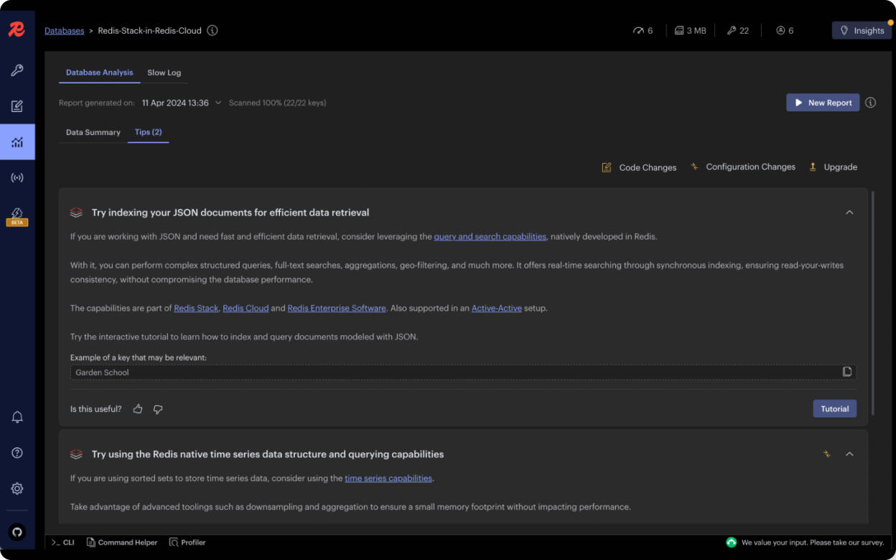The height and width of the screenshot is (560, 896).
Task: Click the survey icon in the status bar
Action: pyautogui.click(x=732, y=543)
